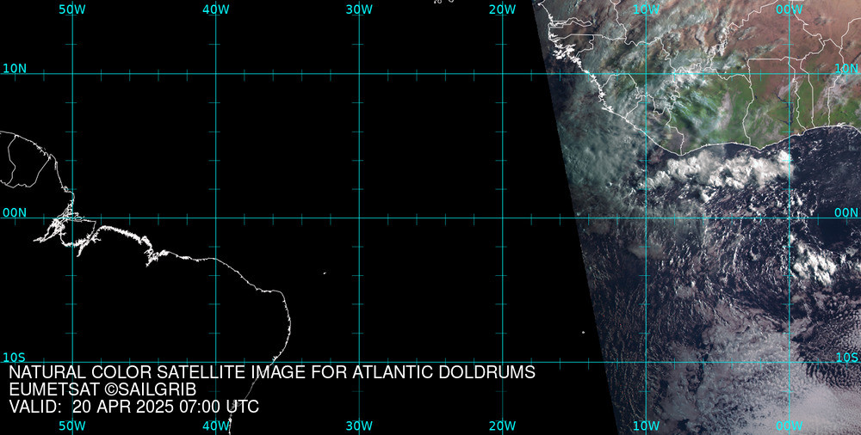Click the 20W longitude label at top edge
The height and width of the screenshot is (435, 861).
tap(503, 9)
